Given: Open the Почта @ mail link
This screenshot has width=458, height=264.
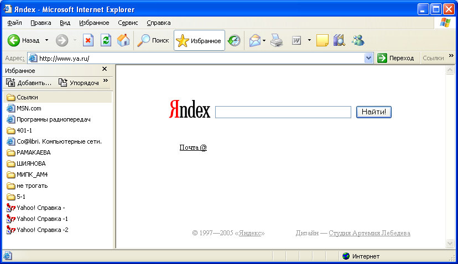Looking at the screenshot, I should [x=193, y=147].
